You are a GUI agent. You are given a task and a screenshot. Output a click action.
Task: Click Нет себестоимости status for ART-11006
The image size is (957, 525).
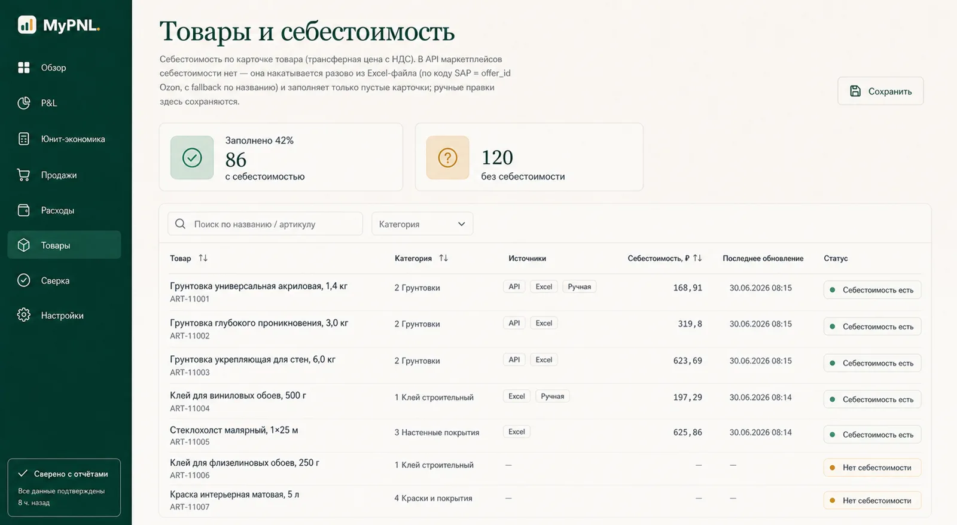tap(872, 468)
